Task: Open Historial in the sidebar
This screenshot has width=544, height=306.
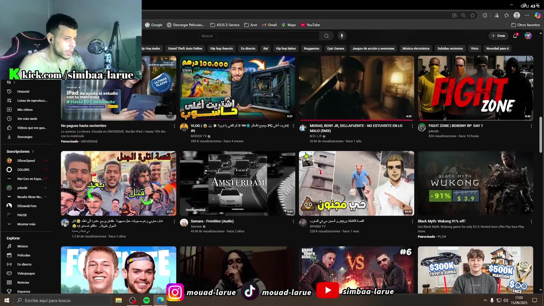Action: click(x=23, y=91)
